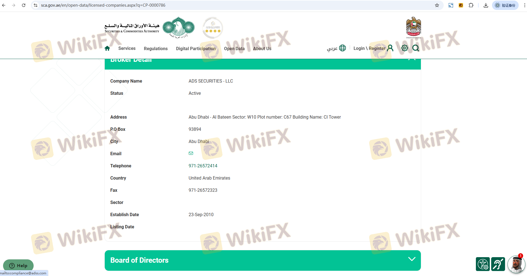Open the virtual assistant avatar chat

tap(516, 264)
